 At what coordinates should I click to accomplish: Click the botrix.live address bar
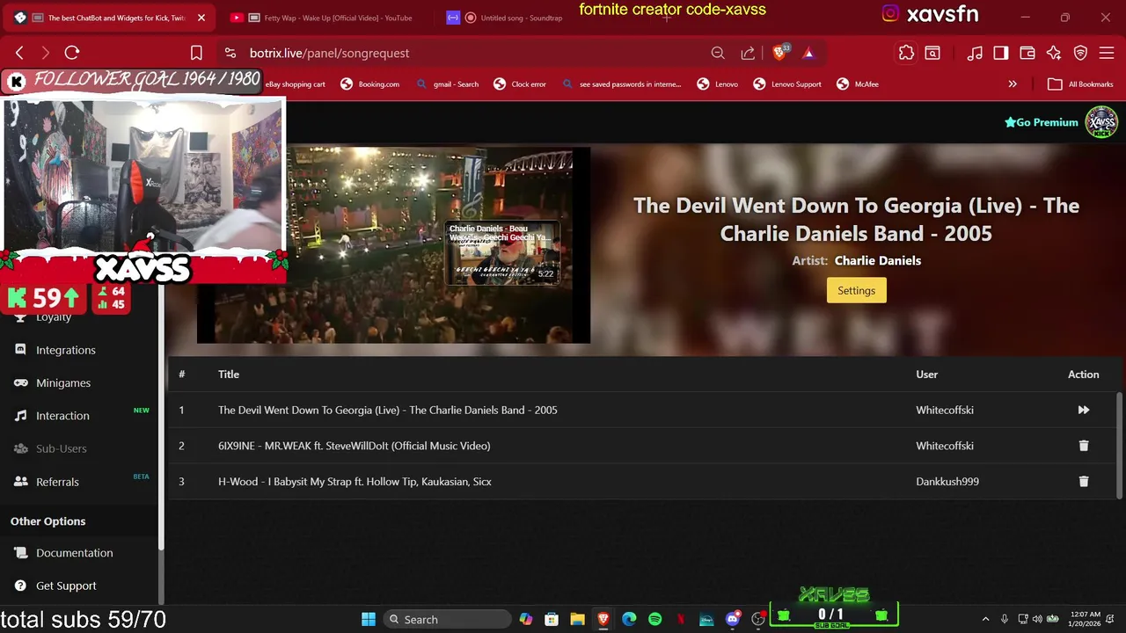[x=475, y=53]
